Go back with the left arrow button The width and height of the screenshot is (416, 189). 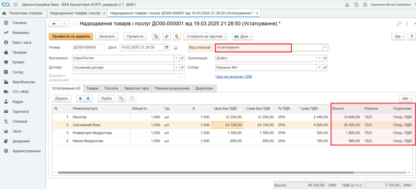click(54, 24)
